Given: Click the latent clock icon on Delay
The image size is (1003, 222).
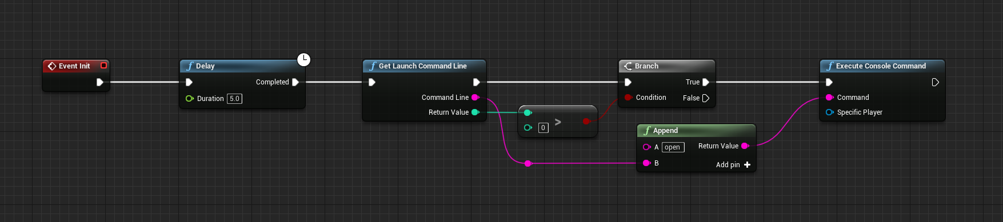Looking at the screenshot, I should pyautogui.click(x=303, y=59).
